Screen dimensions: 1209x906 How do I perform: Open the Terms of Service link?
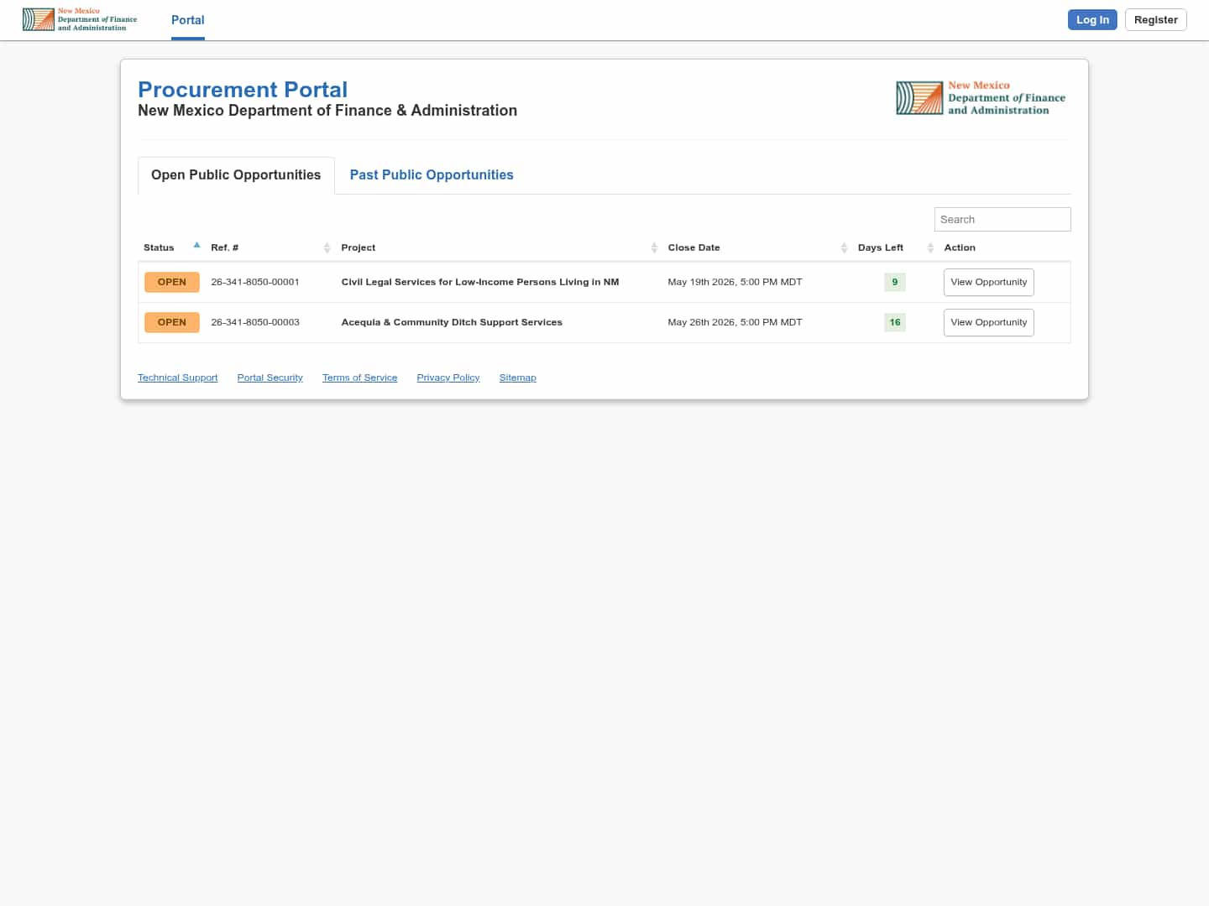(359, 378)
